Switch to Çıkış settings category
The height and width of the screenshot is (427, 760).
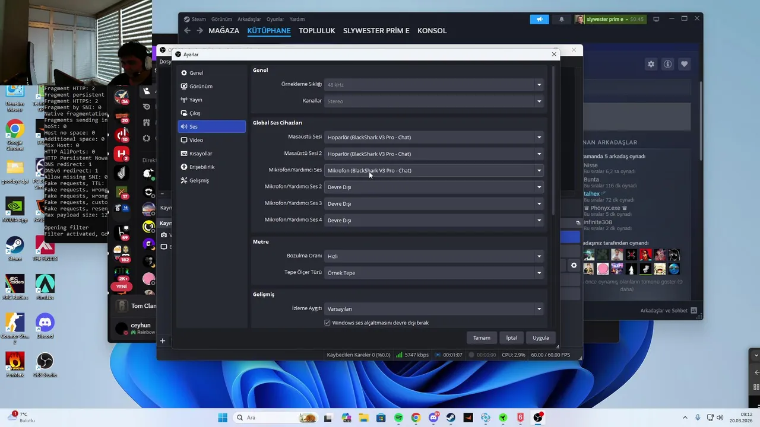[211, 113]
